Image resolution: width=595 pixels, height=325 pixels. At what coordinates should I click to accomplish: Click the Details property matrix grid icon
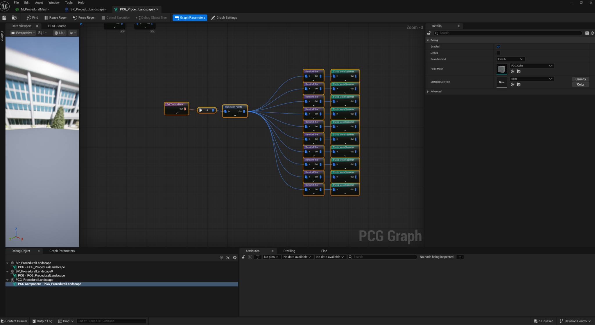(587, 33)
